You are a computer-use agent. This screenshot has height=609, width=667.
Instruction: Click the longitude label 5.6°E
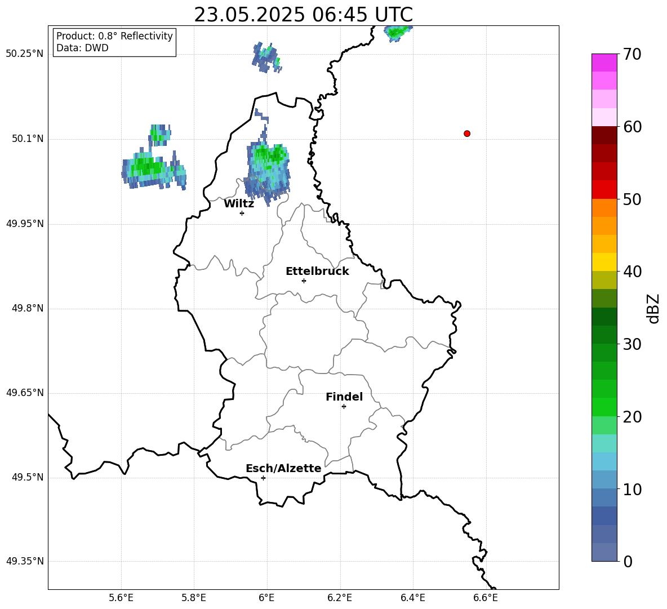click(121, 598)
